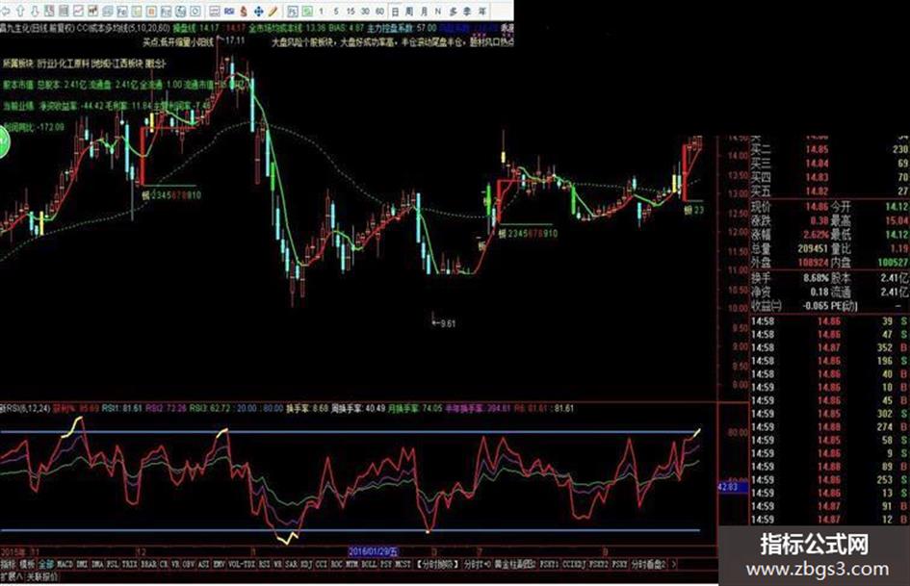The height and width of the screenshot is (586, 910).
Task: Click the RSI indicator toolbar icon
Action: tap(228, 11)
